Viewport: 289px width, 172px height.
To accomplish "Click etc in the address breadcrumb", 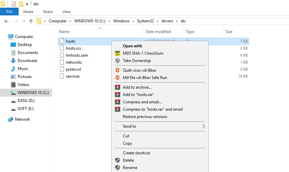I will (x=183, y=21).
